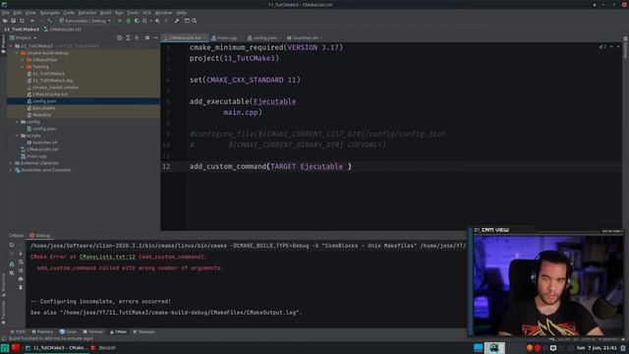
Task: Open CMakeLists.txt:12 error link in console
Action: (x=107, y=257)
